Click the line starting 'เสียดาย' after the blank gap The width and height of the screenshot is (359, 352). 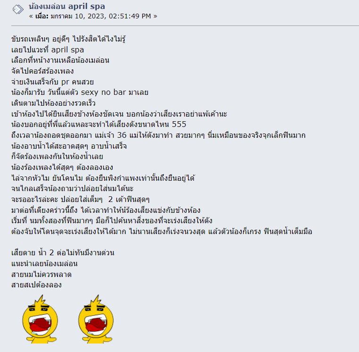(63, 253)
